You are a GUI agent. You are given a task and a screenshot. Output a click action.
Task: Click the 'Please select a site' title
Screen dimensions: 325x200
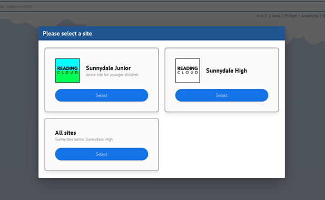point(67,34)
